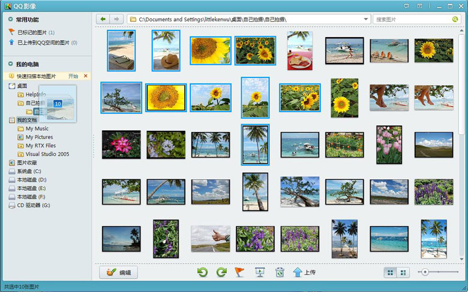Screen dimensions: 468x292
Task: Go back with the green left arrow
Action: click(x=103, y=19)
